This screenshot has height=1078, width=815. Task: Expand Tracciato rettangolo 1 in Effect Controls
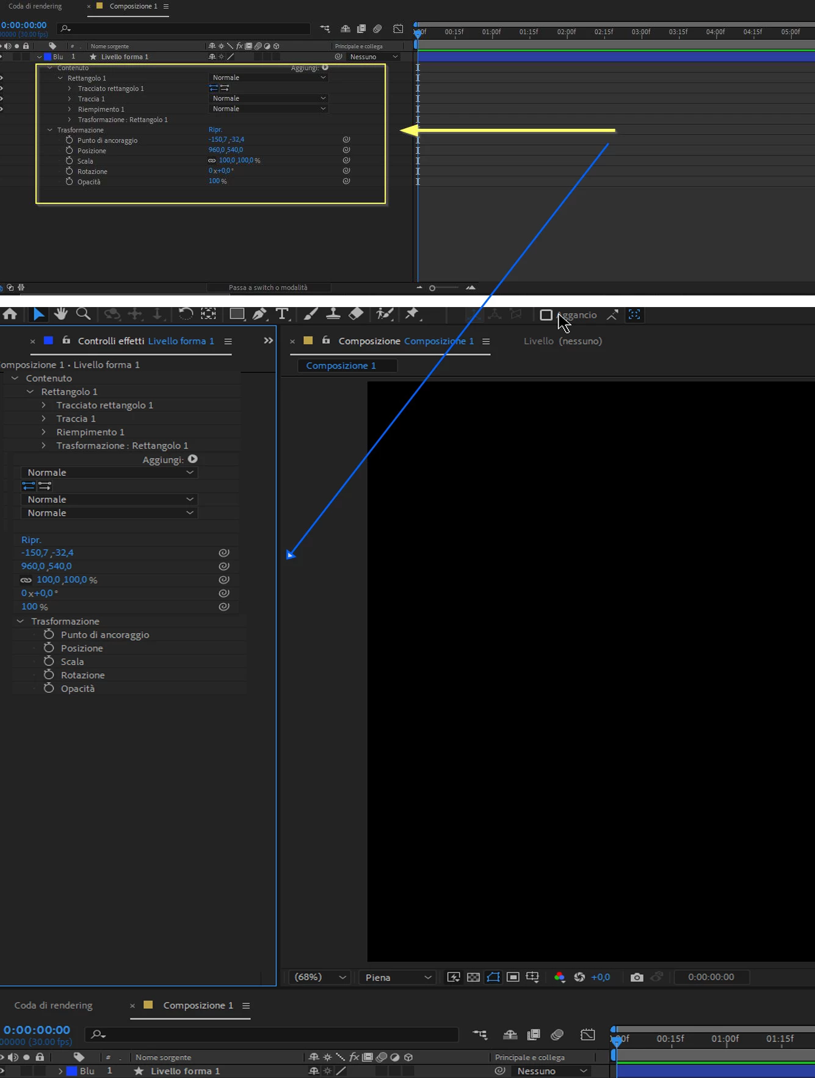point(44,405)
